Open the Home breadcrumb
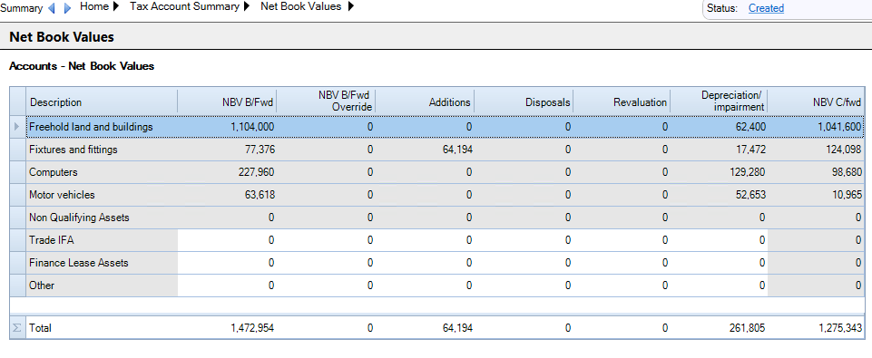 [x=94, y=7]
